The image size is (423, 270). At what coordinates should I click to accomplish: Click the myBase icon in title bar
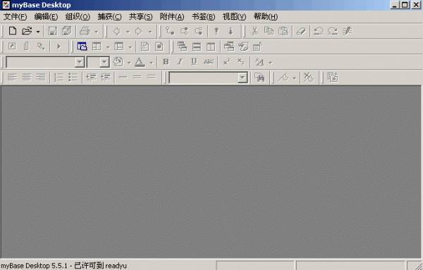point(6,5)
